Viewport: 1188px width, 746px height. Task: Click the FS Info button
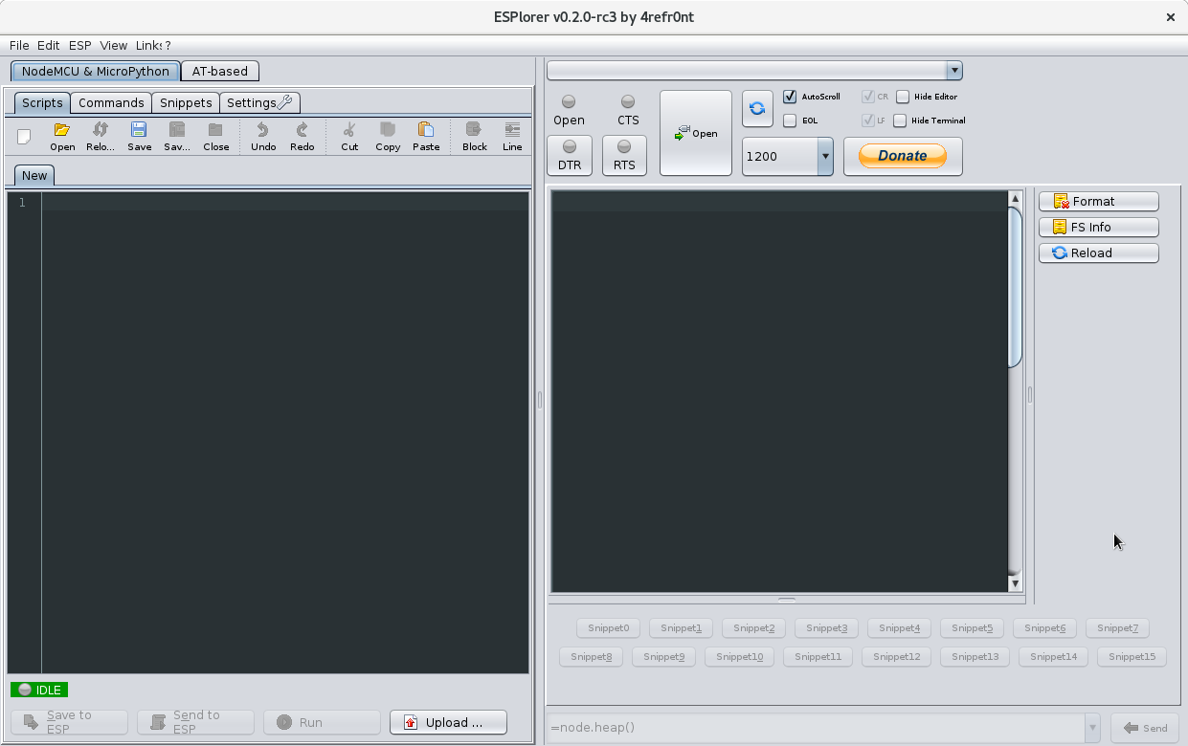coord(1098,228)
